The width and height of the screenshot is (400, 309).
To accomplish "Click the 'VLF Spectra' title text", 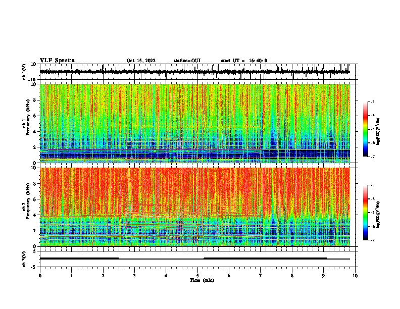I will [57, 61].
